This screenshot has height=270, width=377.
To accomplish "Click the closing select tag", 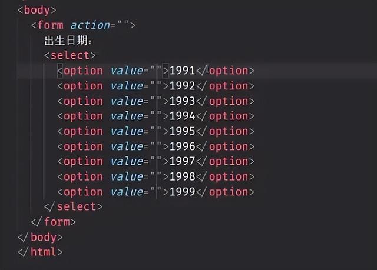I will [73, 206].
